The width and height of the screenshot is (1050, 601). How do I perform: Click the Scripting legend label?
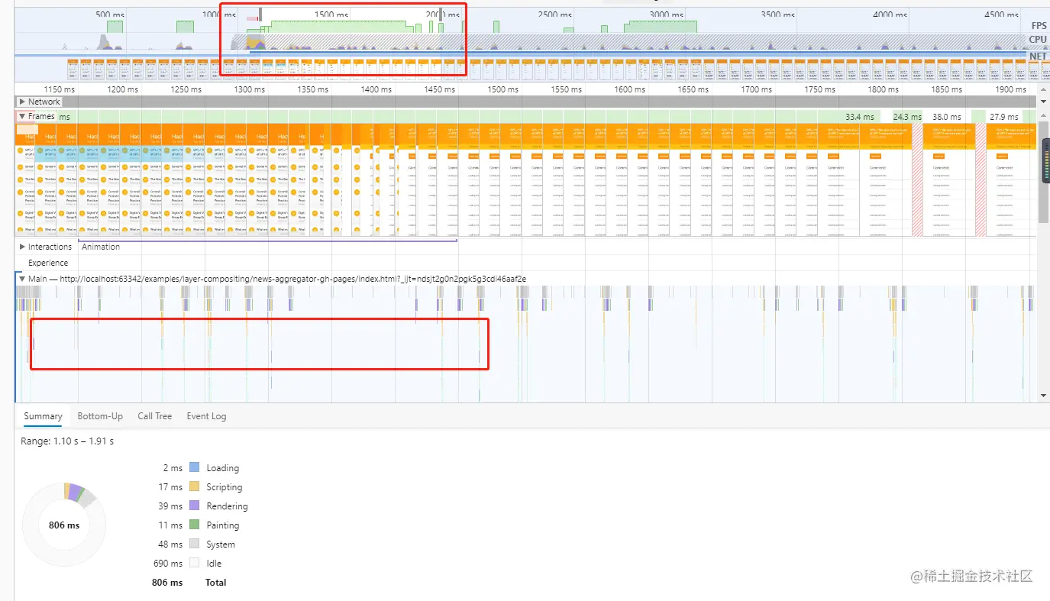(224, 487)
